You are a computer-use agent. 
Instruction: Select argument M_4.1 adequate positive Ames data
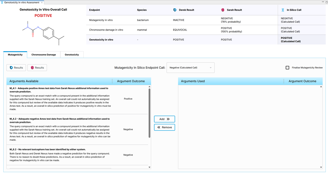coord(60,99)
